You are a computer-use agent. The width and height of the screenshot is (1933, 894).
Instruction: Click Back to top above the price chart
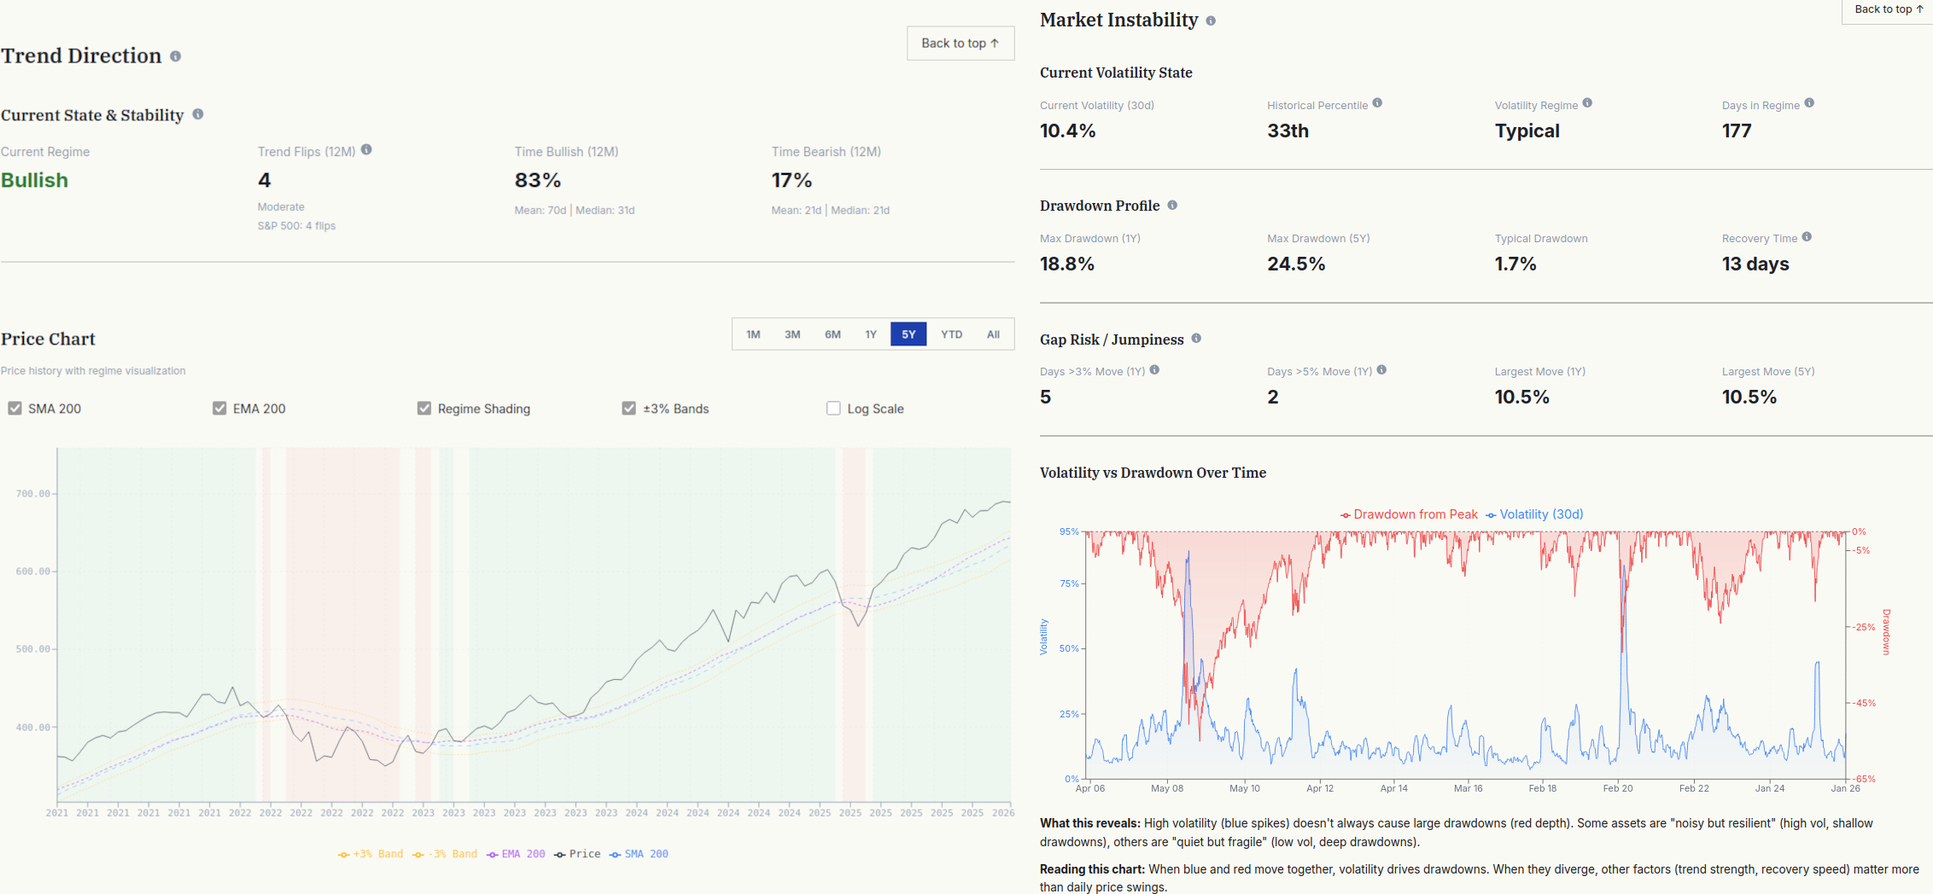pyautogui.click(x=960, y=43)
